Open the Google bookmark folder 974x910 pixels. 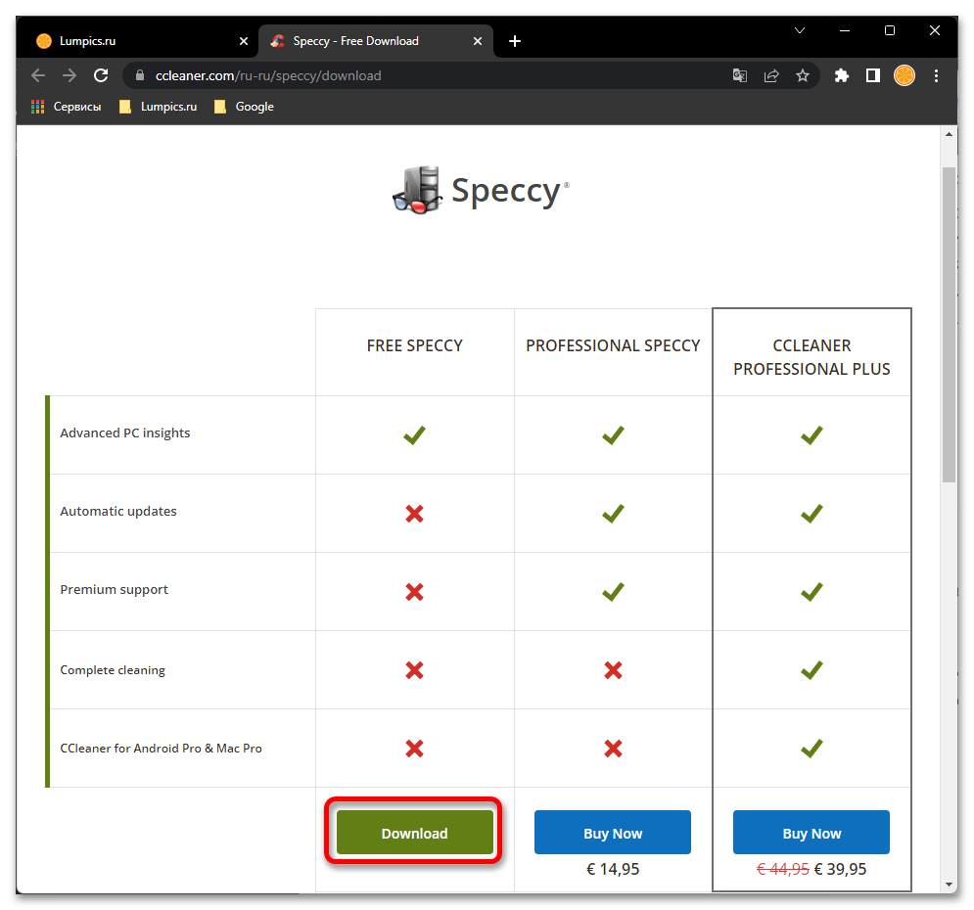coord(244,107)
